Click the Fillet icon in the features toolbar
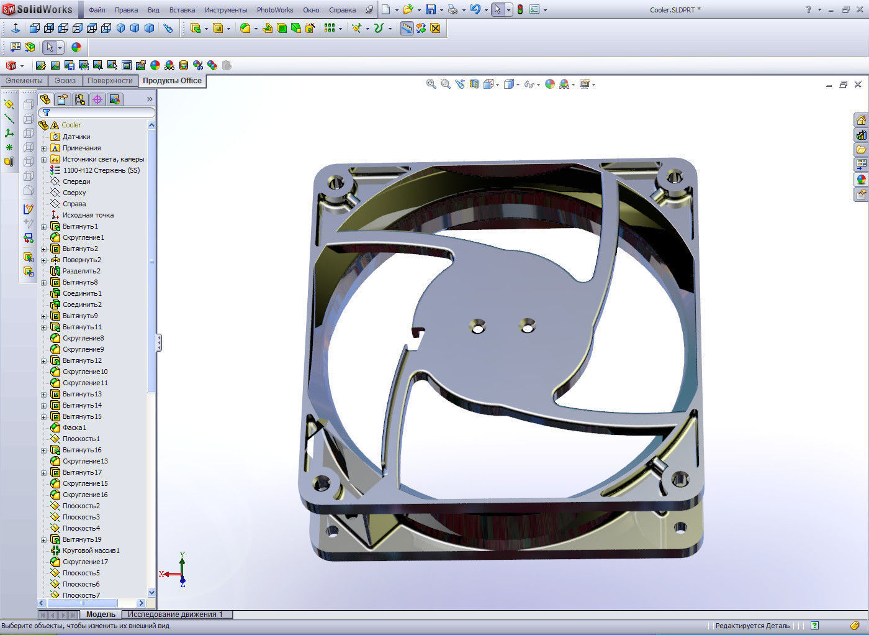The height and width of the screenshot is (635, 869). [x=245, y=28]
